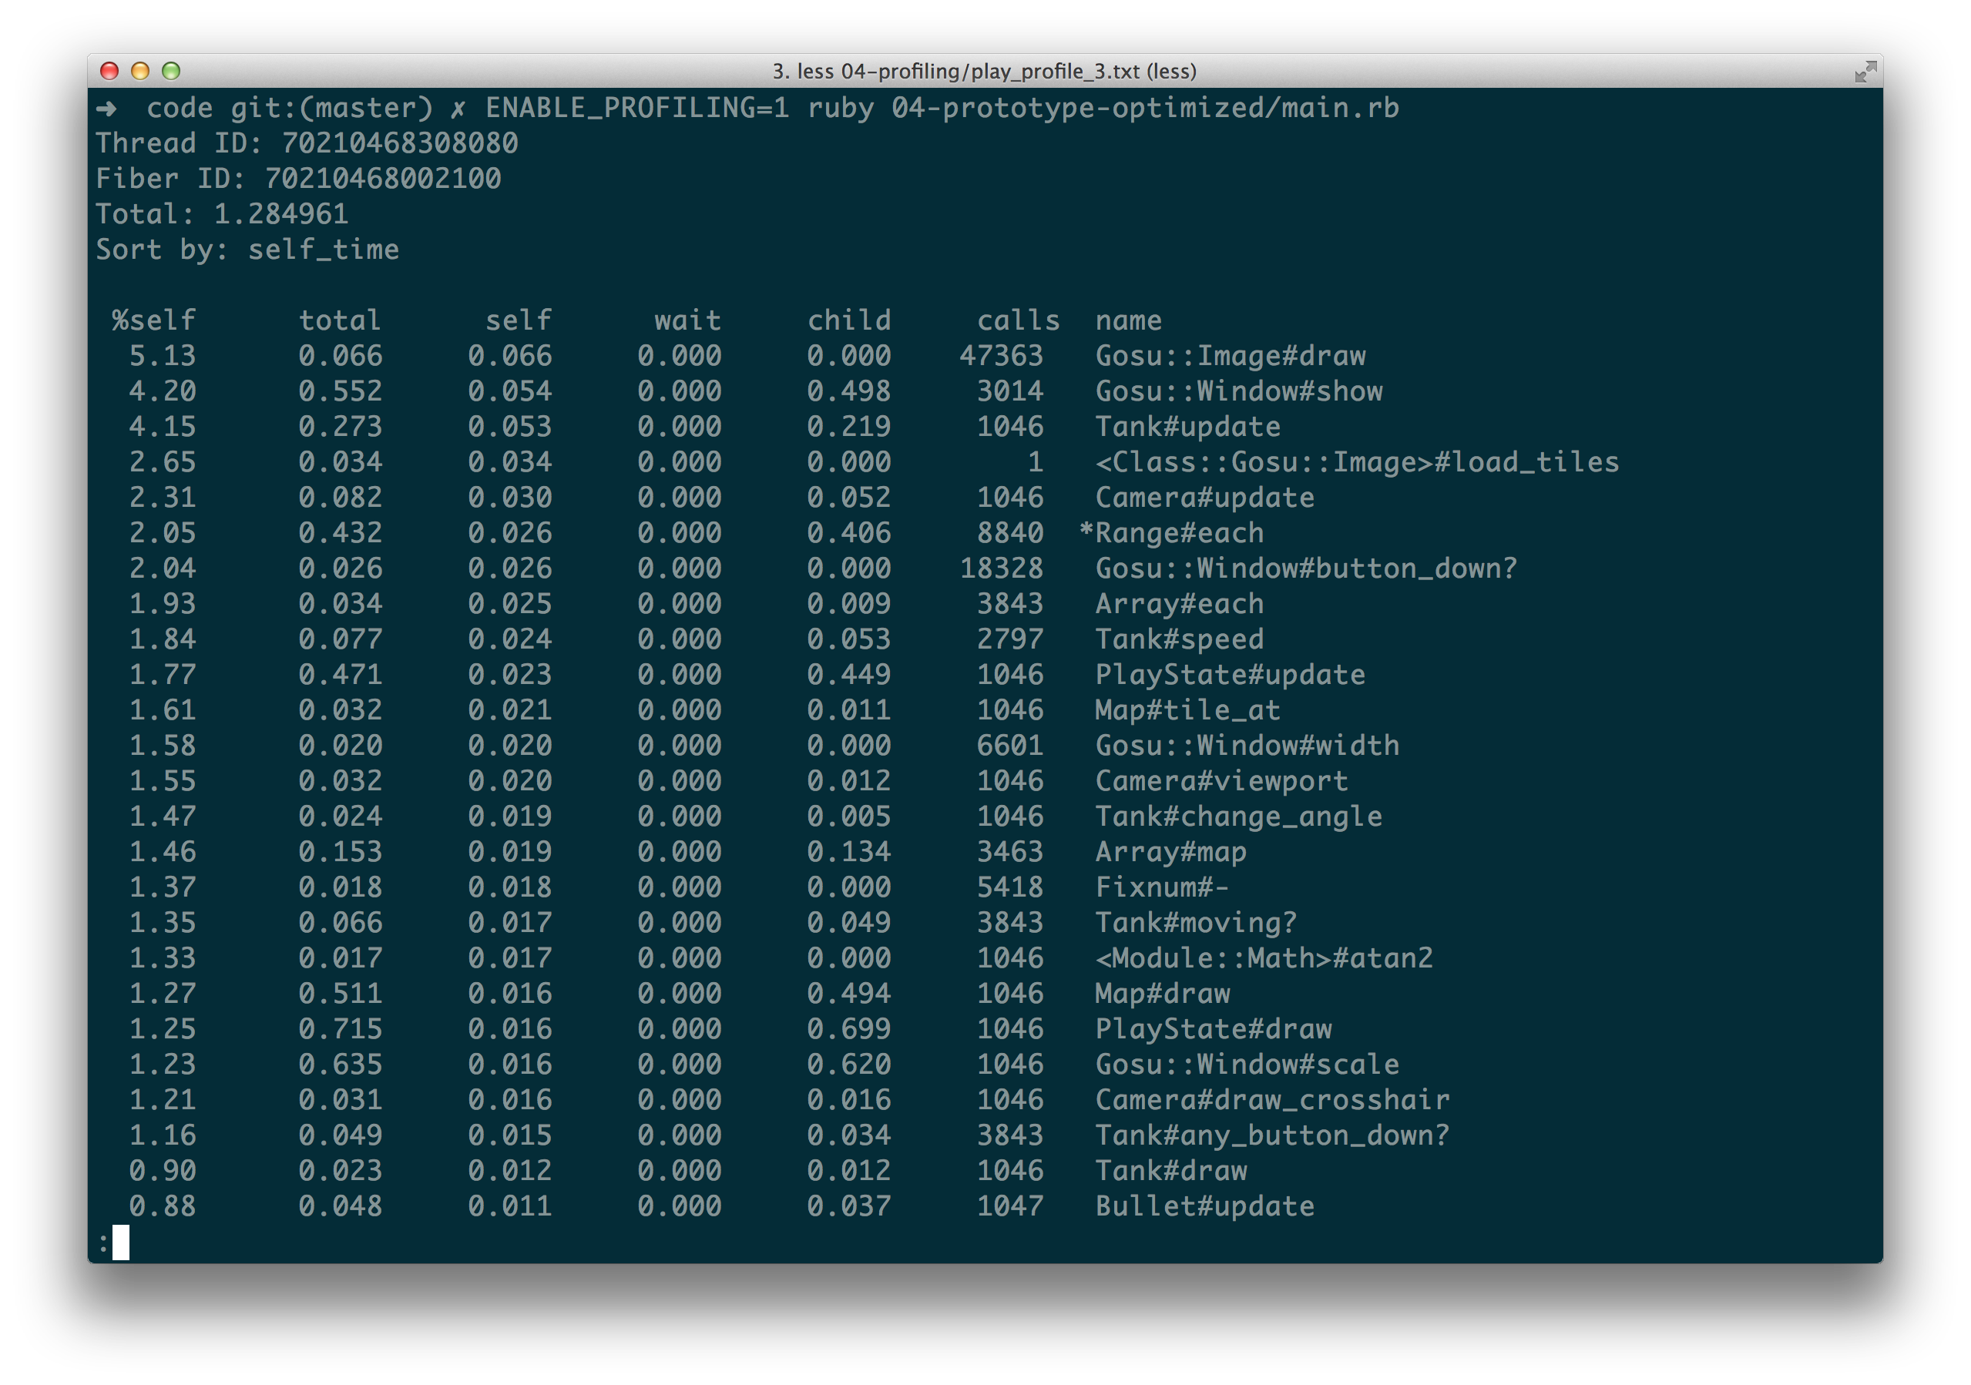1971x1385 pixels.
Task: Click the Fiber ID line
Action: point(299,179)
